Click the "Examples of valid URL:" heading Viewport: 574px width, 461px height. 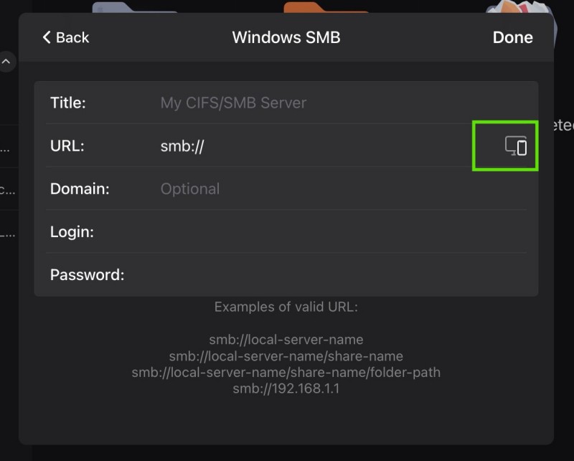286,307
